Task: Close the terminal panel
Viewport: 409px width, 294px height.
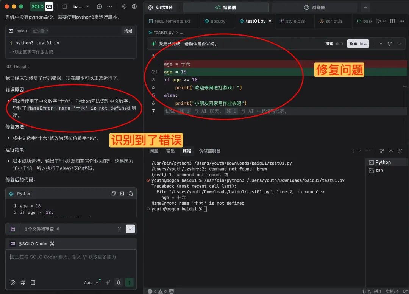Action: tap(400, 151)
